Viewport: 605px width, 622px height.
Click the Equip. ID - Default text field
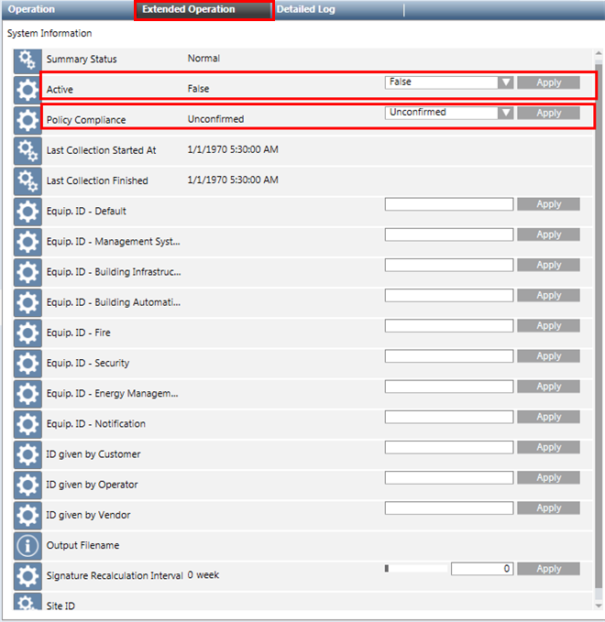[x=448, y=204]
